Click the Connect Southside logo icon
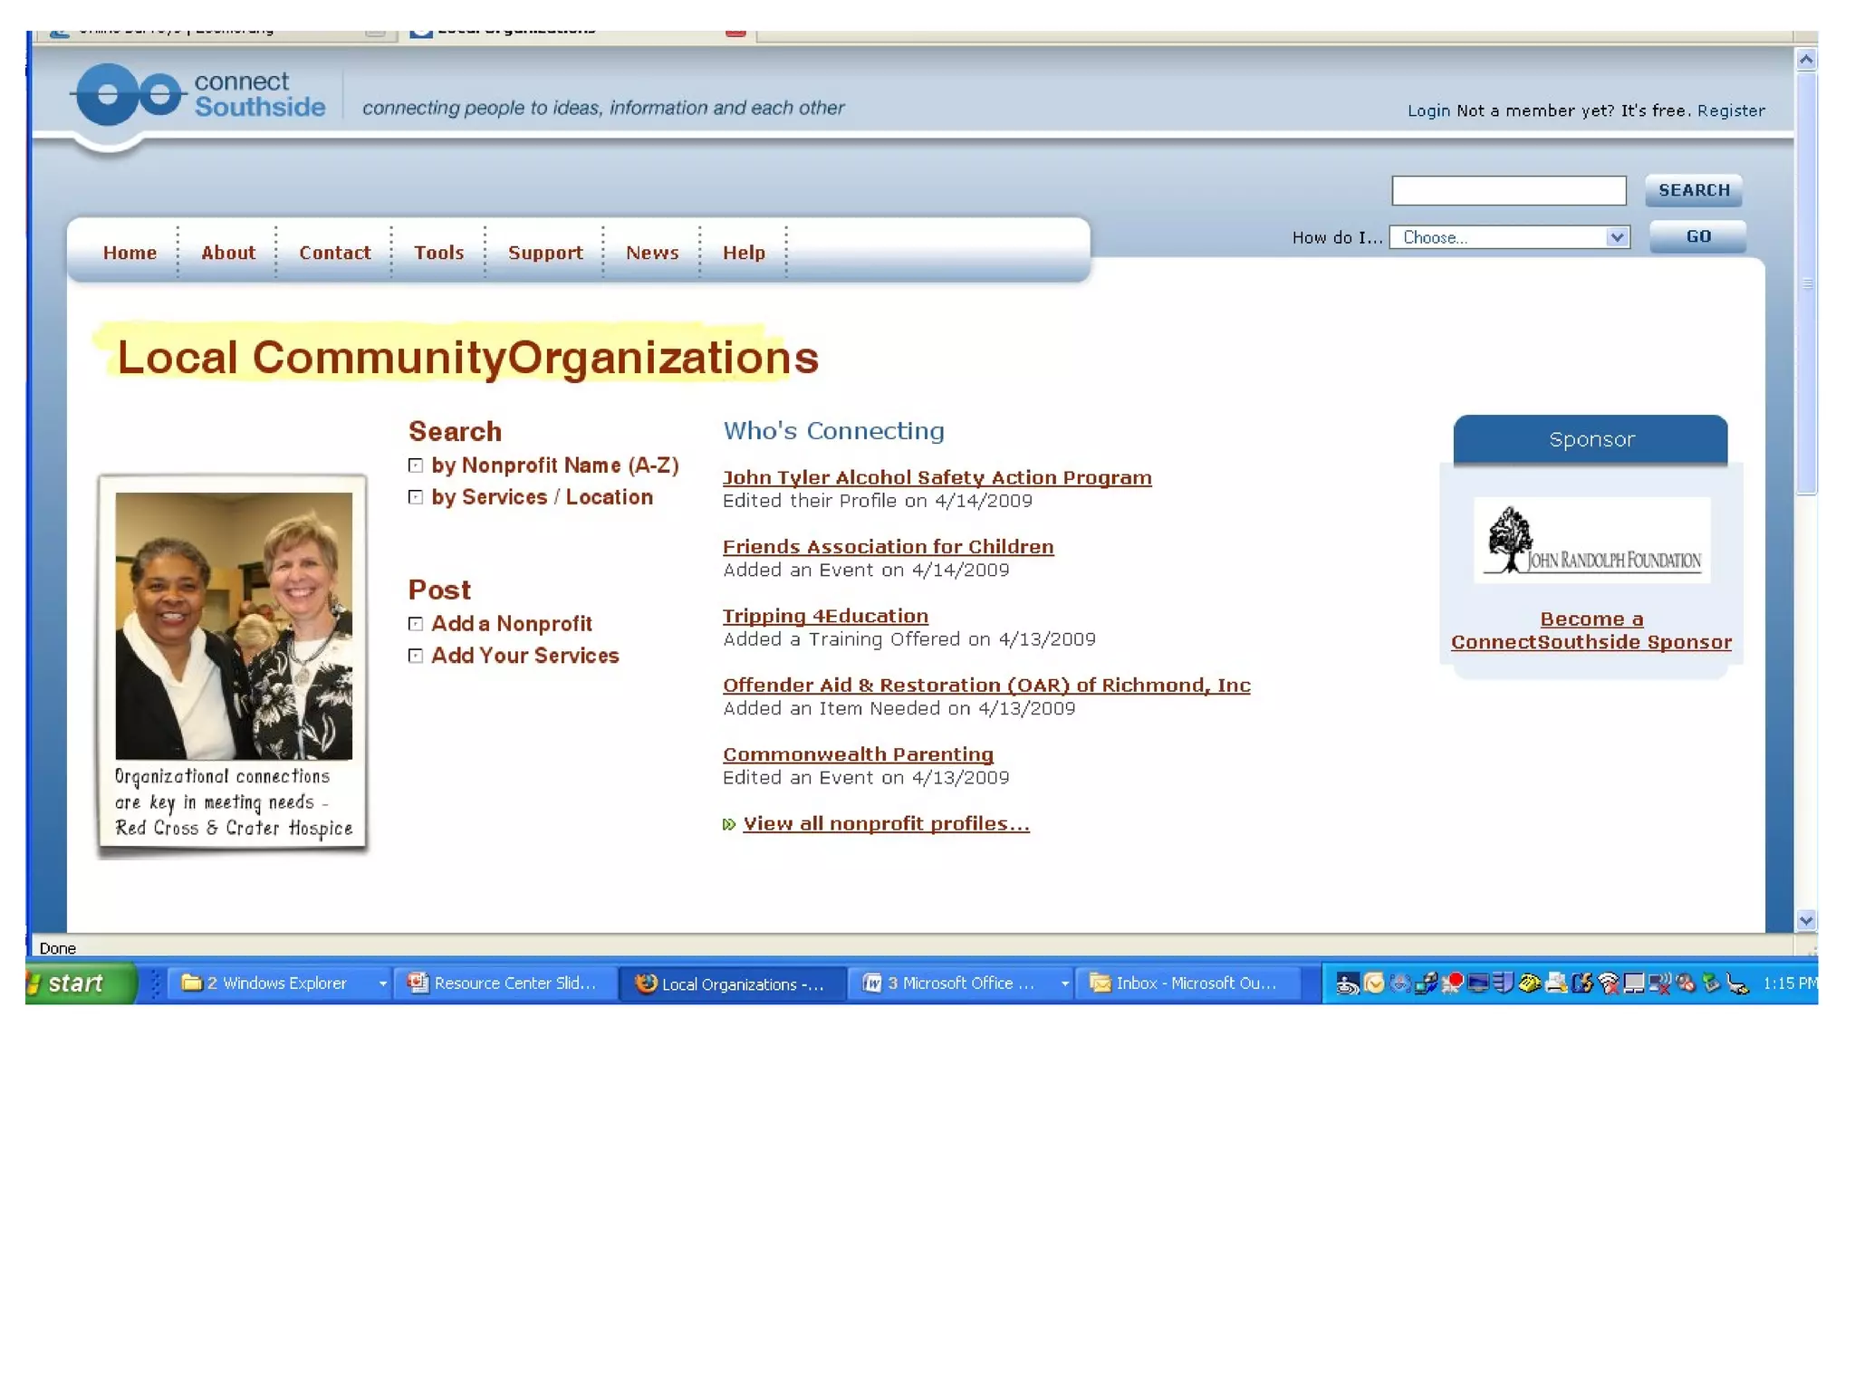Image resolution: width=1855 pixels, height=1391 pixels. pyautogui.click(x=127, y=94)
